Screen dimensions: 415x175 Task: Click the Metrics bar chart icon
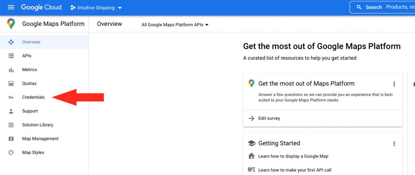pos(11,70)
